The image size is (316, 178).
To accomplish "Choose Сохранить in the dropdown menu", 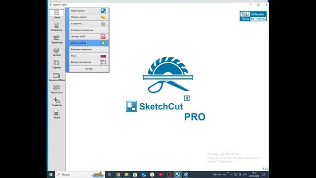I will 89,24.
